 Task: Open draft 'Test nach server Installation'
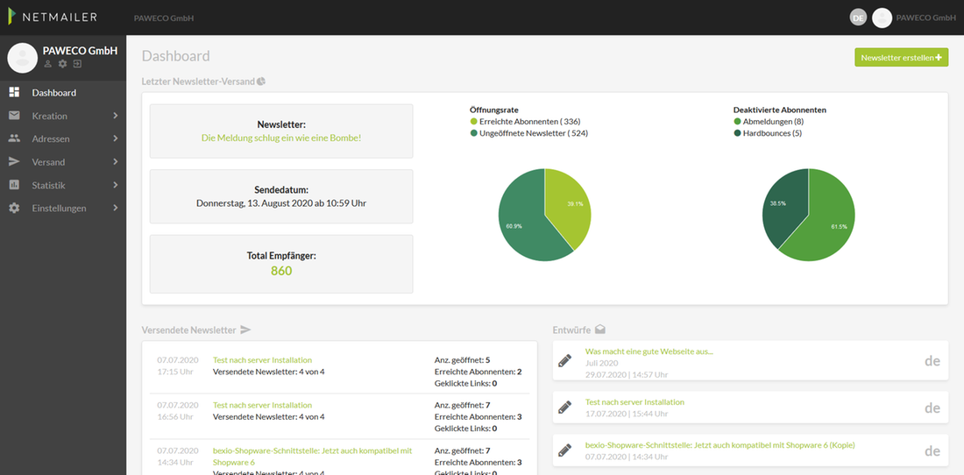point(634,402)
